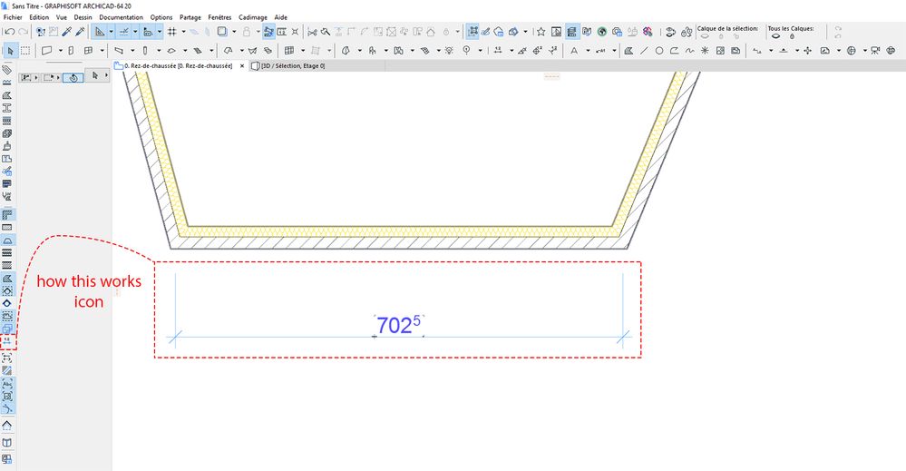Select the Level Dimension tool icon

coord(552,51)
